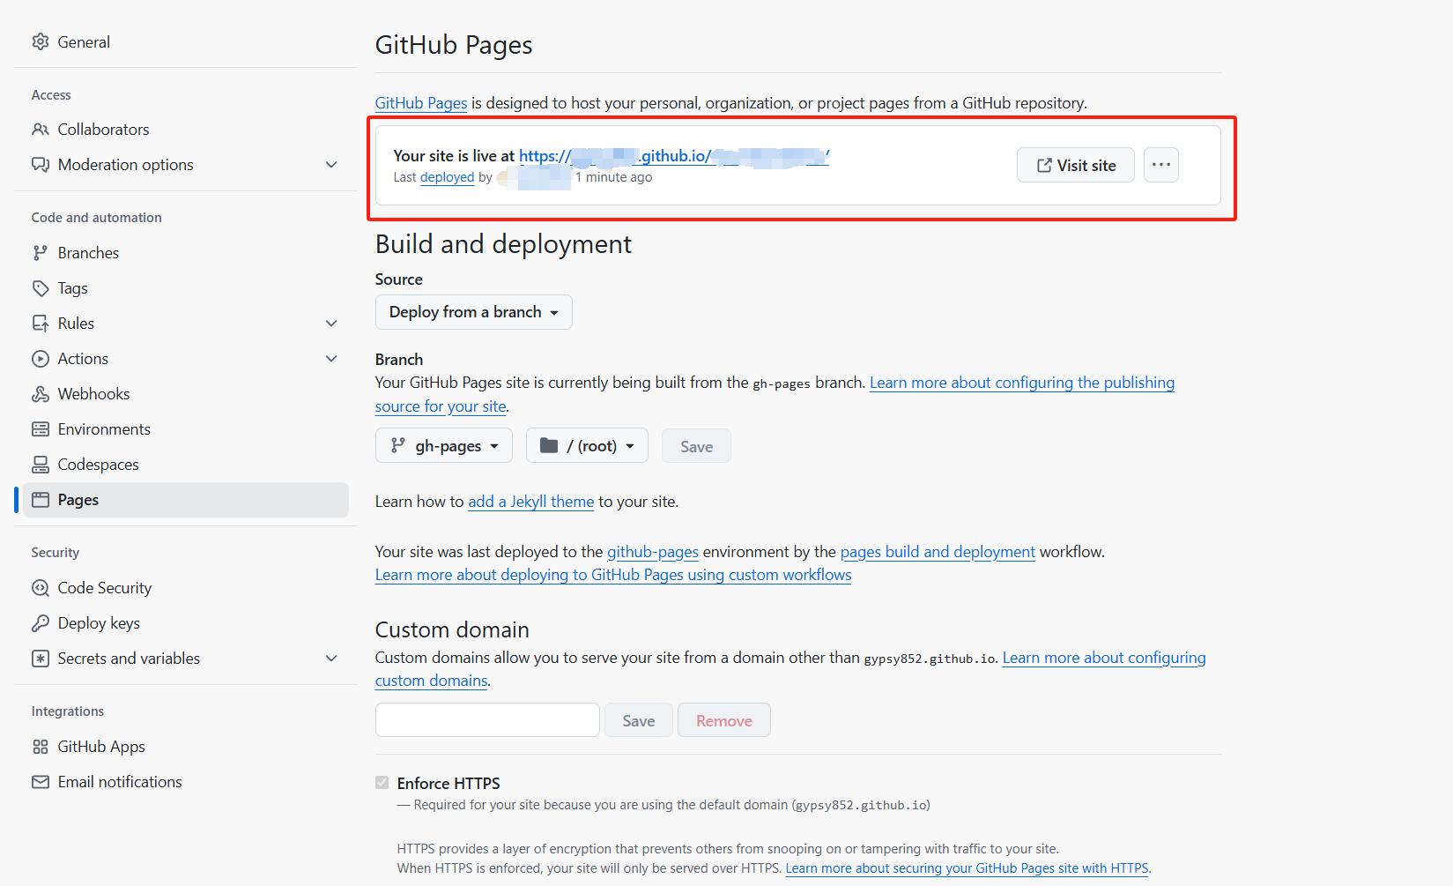1453x886 pixels.
Task: Open link about deploying using custom workflows
Action: pyautogui.click(x=613, y=575)
